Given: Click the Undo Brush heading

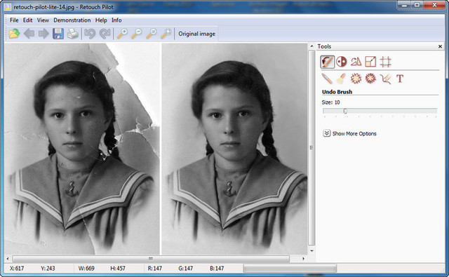Looking at the screenshot, I should (x=337, y=92).
